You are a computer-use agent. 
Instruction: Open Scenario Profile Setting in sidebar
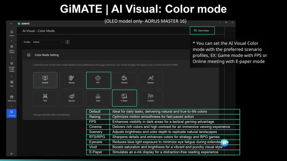[12, 67]
